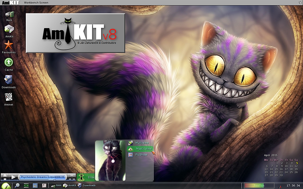Click the green start orb in the dock
This screenshot has width=303, height=189.
pos(6,185)
